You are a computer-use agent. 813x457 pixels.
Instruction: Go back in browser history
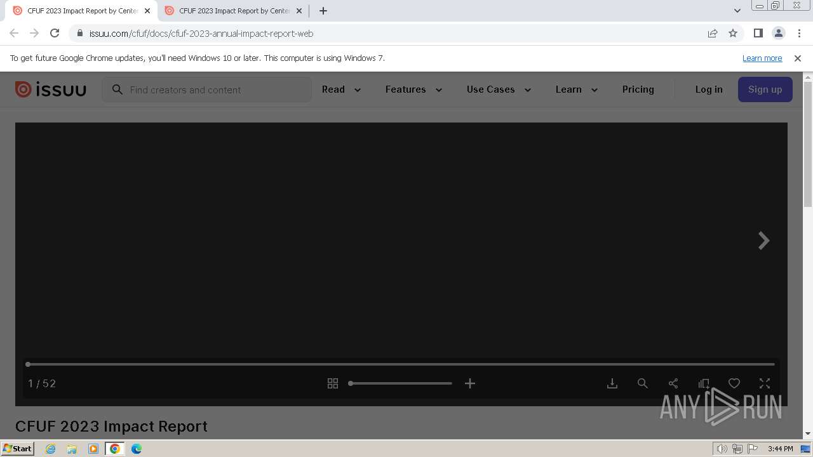coord(14,33)
